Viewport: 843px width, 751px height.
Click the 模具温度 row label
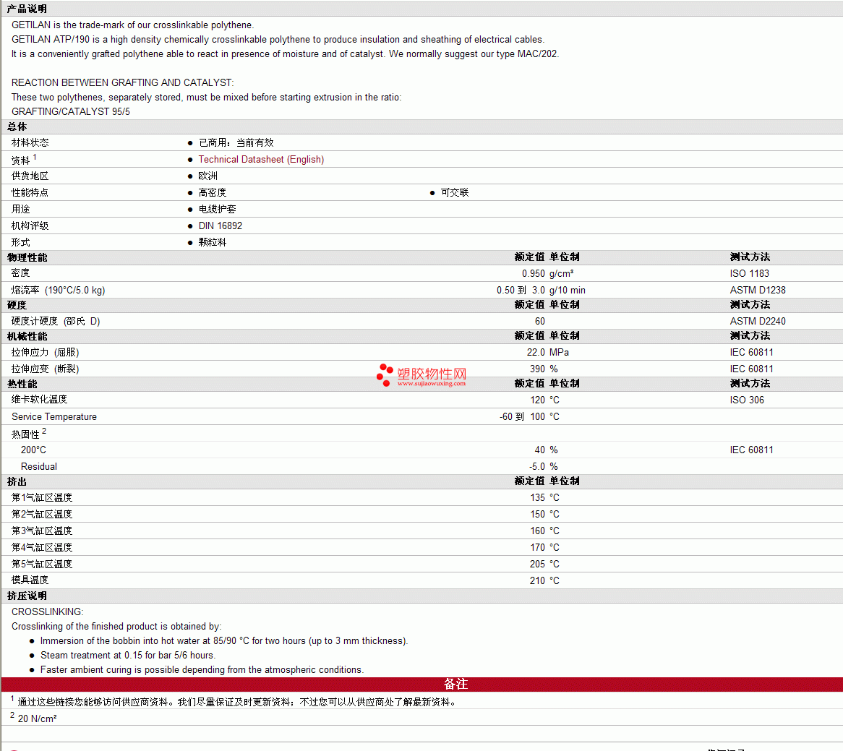point(30,580)
